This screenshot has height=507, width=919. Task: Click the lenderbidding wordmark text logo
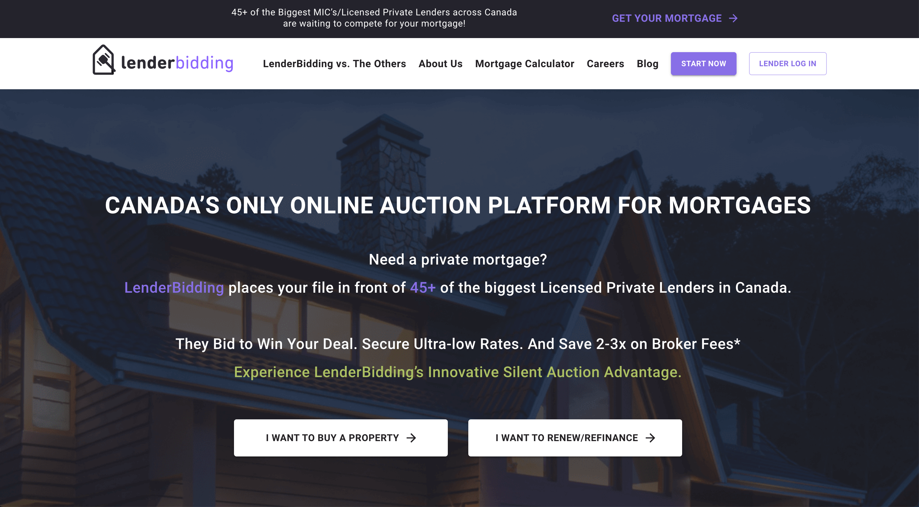pos(177,63)
